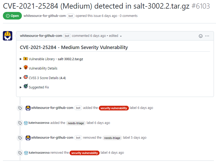
Task: Click the target icon for CVSS 3 Score
Action: [26, 77]
